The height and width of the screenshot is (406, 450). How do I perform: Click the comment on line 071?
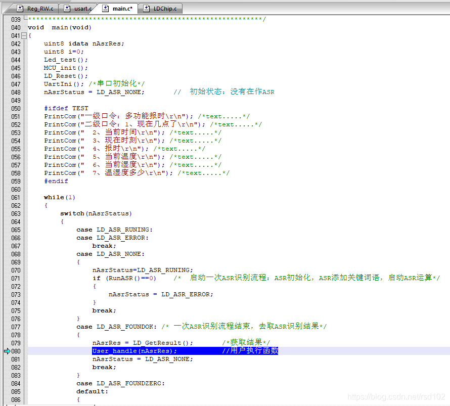306,278
